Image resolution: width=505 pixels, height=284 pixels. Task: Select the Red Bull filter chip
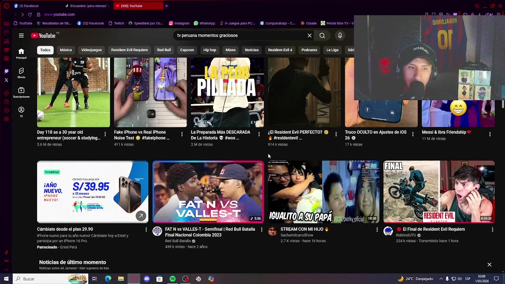(164, 50)
